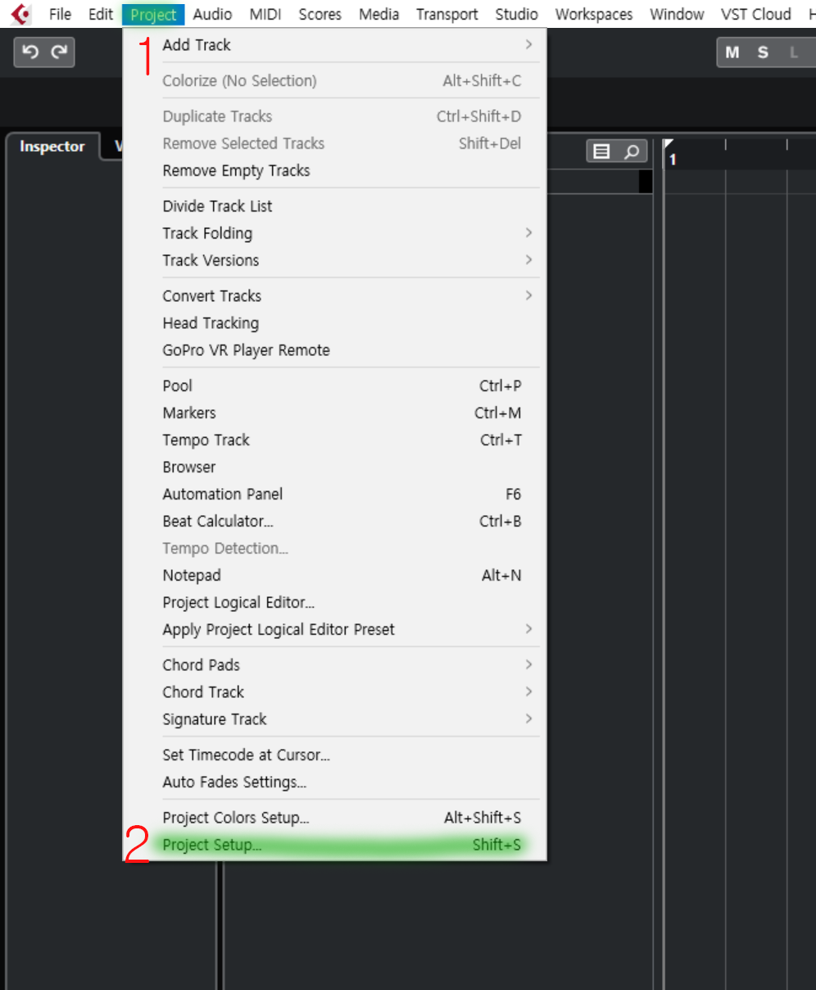The image size is (816, 990).
Task: Open the Notepad entry
Action: coord(335,575)
